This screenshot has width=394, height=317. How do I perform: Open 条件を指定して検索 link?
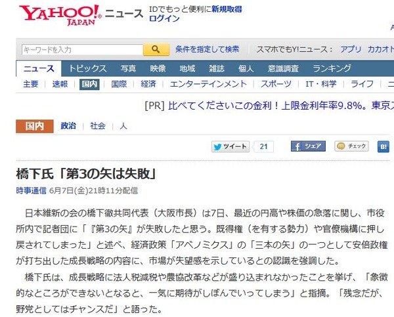[x=208, y=49]
